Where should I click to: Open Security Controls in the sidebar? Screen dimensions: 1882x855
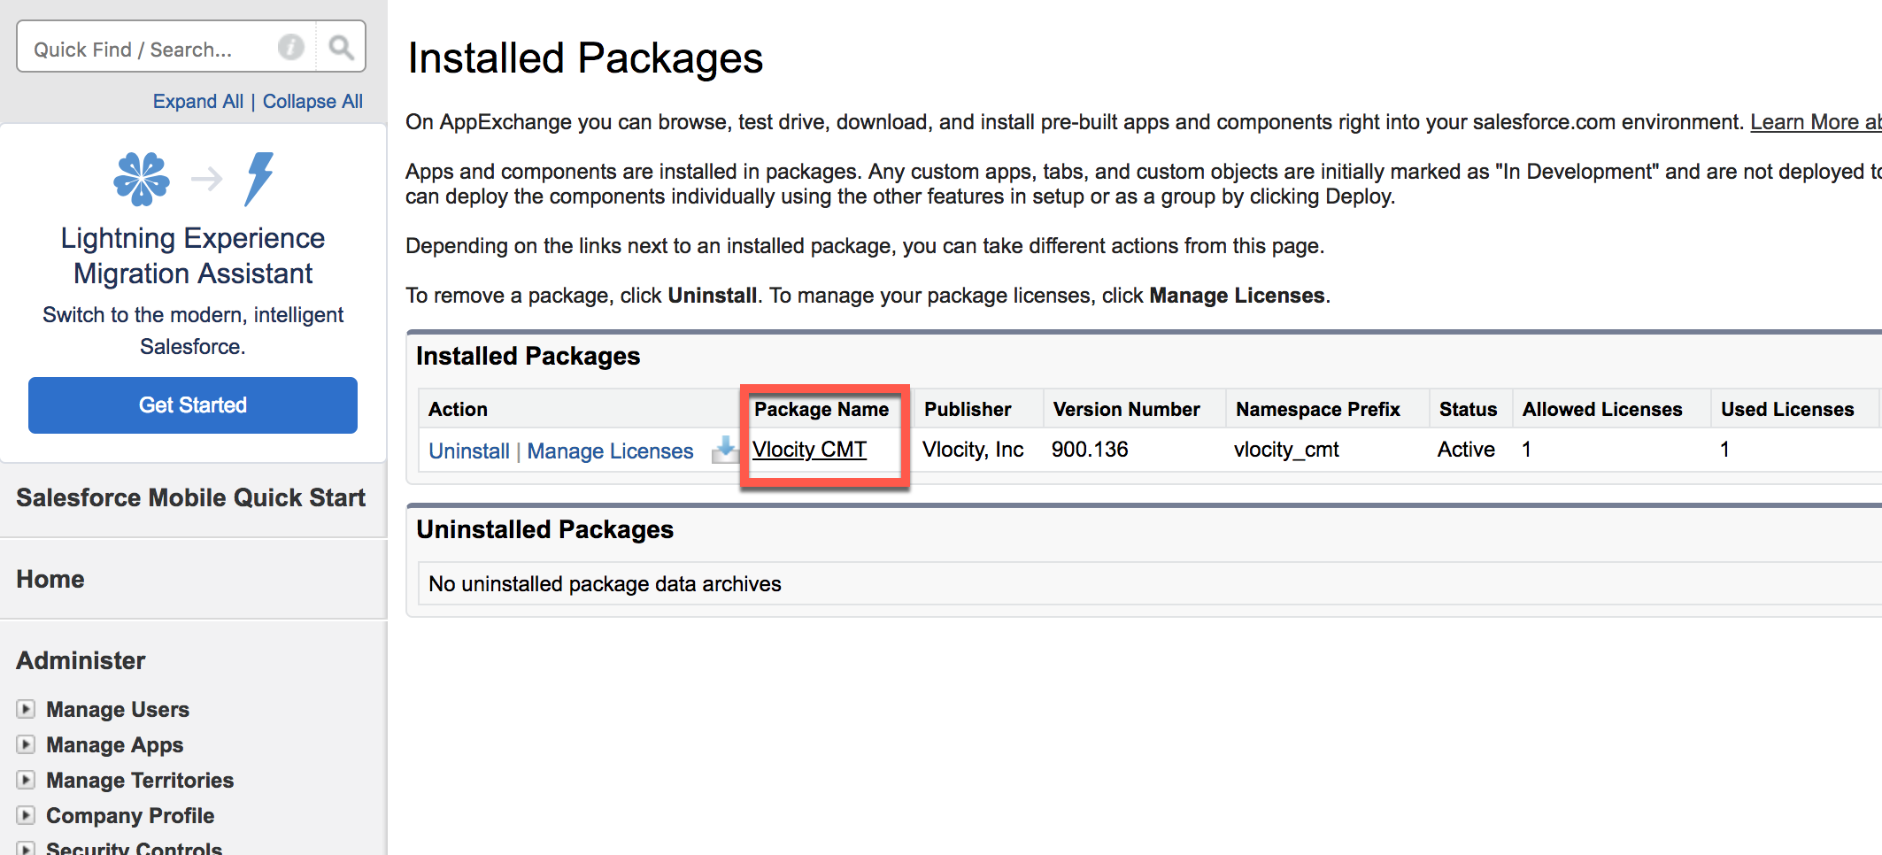point(135,848)
